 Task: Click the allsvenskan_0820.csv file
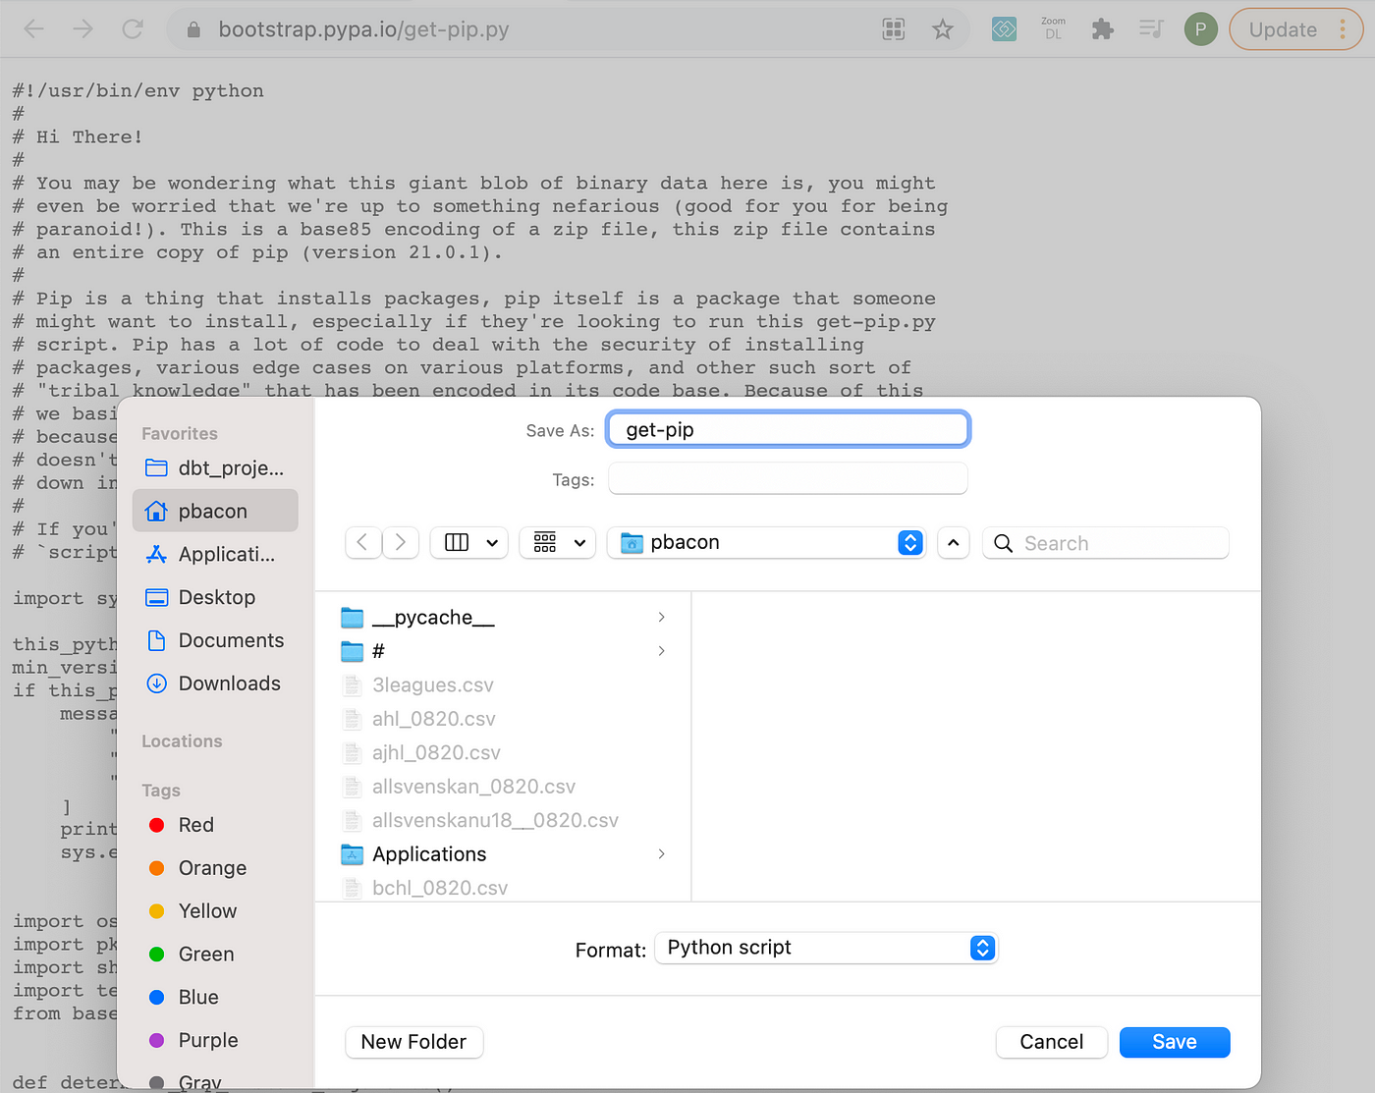point(473,787)
